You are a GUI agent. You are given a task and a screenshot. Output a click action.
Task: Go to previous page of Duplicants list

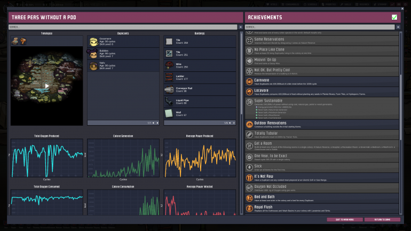click(x=154, y=123)
